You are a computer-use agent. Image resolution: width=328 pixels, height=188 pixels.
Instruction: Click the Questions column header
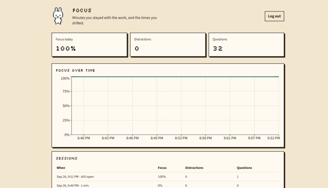point(244,168)
